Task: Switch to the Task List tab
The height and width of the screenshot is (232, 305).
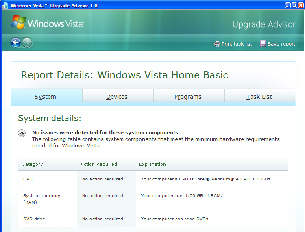Action: pyautogui.click(x=260, y=95)
